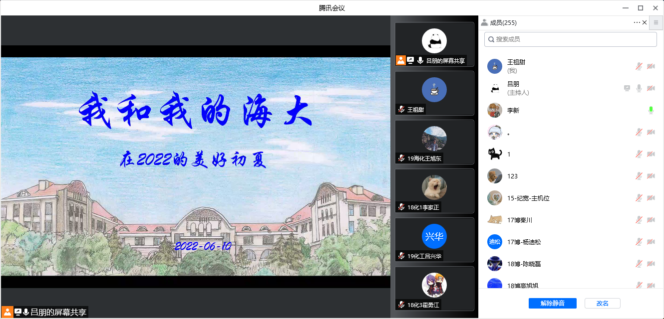
Task: Click the green microphone icon beside 李新
Action: 651,110
